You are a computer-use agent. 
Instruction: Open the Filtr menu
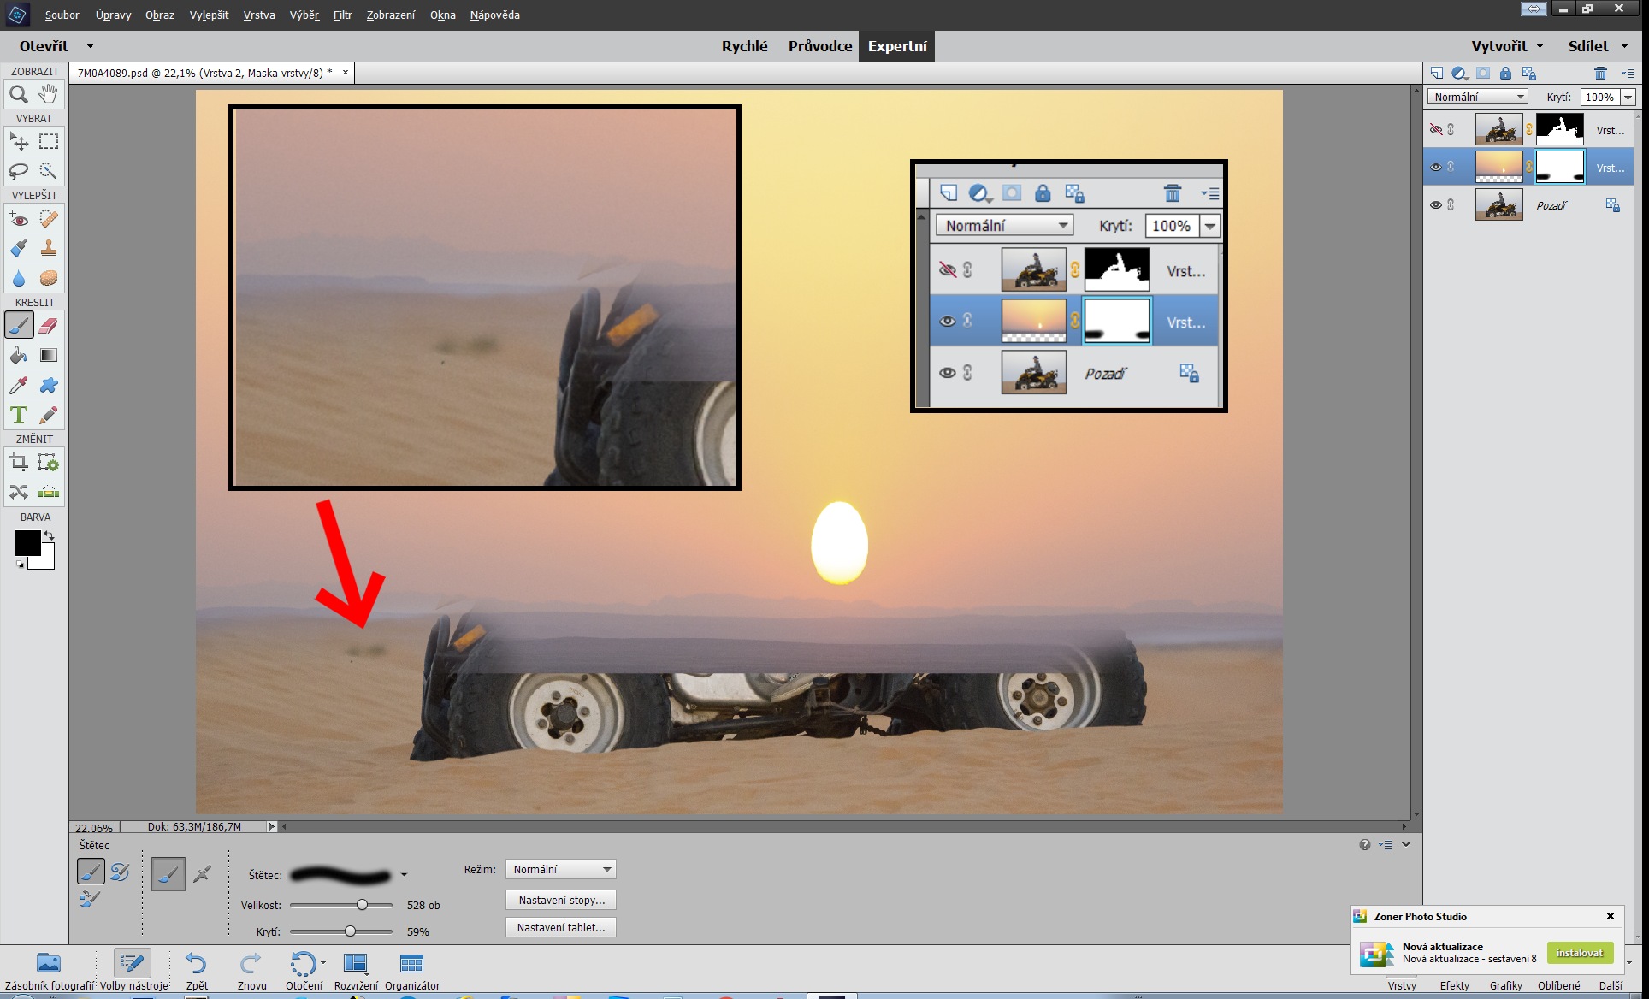[x=342, y=15]
